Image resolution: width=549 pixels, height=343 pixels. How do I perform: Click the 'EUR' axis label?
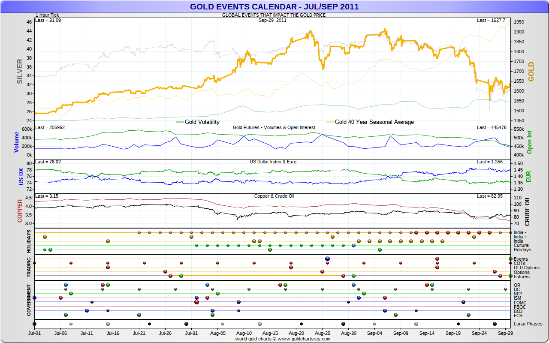(x=528, y=176)
